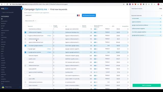
Task: Remove 'agence analytics' from selected keywords
Action: 160,22
